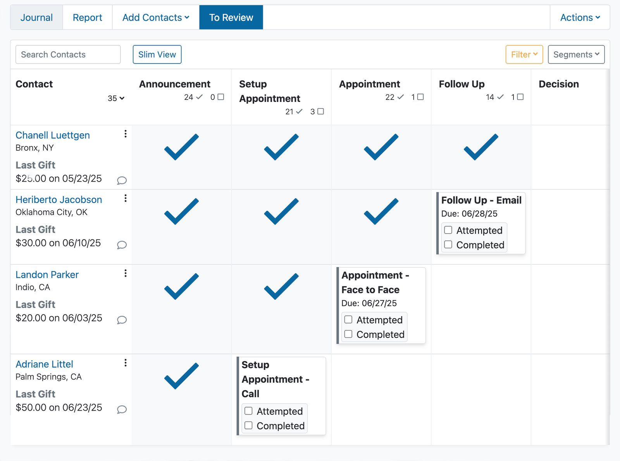Enable Slim View
Screen dimensions: 620x461
(157, 54)
